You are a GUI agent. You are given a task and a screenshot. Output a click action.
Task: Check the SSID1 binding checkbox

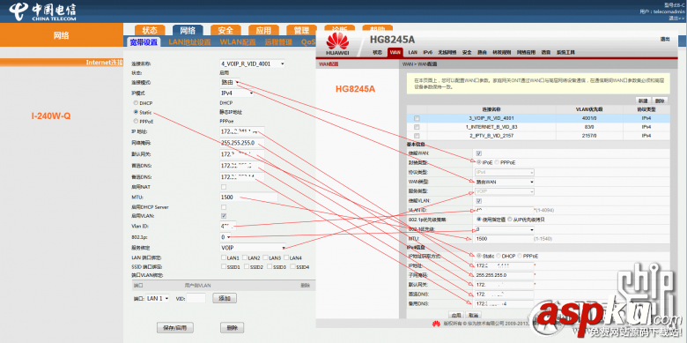[224, 266]
